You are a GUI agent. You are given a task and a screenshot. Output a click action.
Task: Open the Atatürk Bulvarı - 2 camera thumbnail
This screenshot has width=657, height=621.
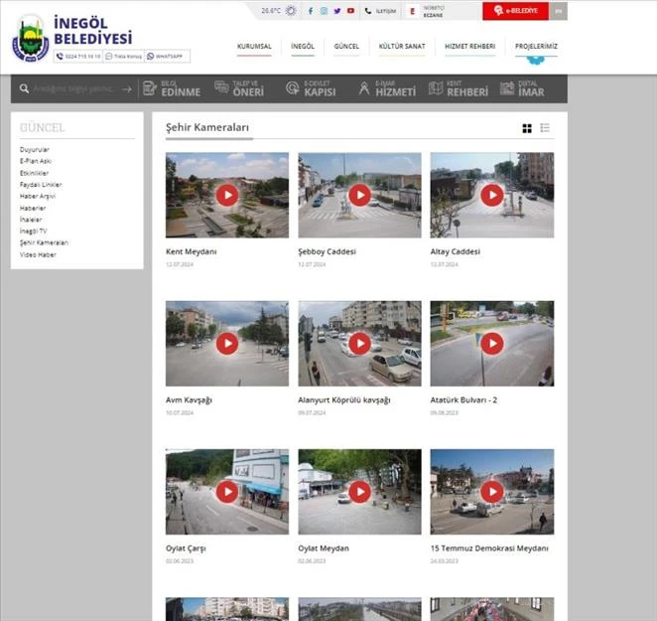tap(492, 344)
